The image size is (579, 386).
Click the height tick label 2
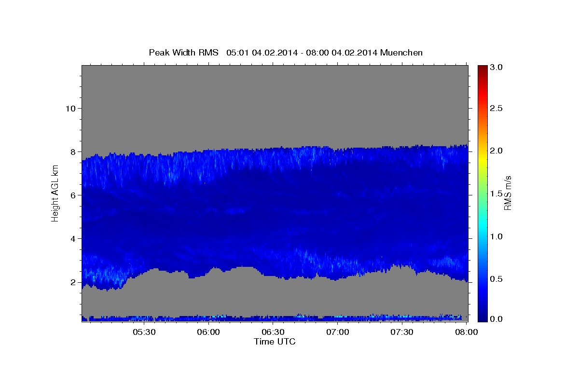[x=72, y=282]
